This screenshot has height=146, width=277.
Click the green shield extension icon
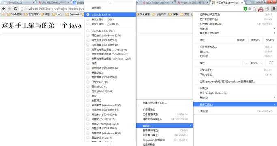[x=245, y=8]
